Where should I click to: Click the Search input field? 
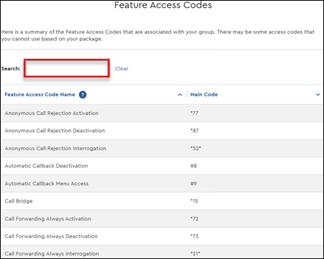pos(67,68)
